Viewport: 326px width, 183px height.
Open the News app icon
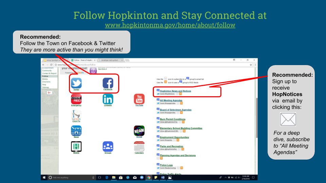(76, 131)
